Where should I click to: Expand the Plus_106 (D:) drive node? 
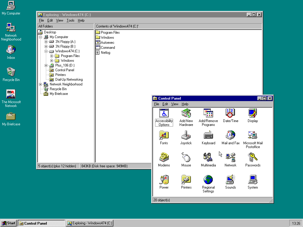point(46,65)
